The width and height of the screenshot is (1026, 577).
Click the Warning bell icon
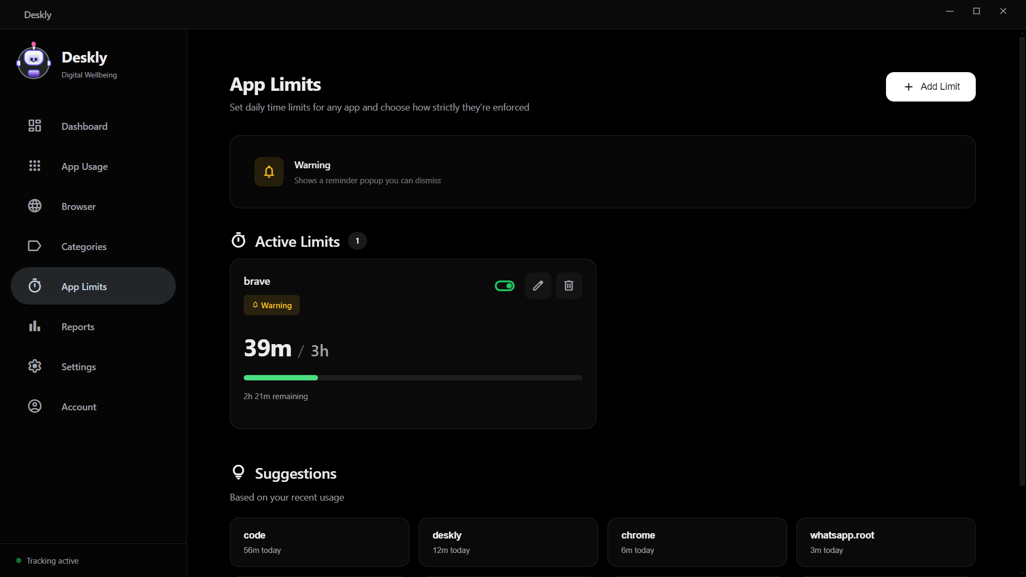pyautogui.click(x=269, y=171)
